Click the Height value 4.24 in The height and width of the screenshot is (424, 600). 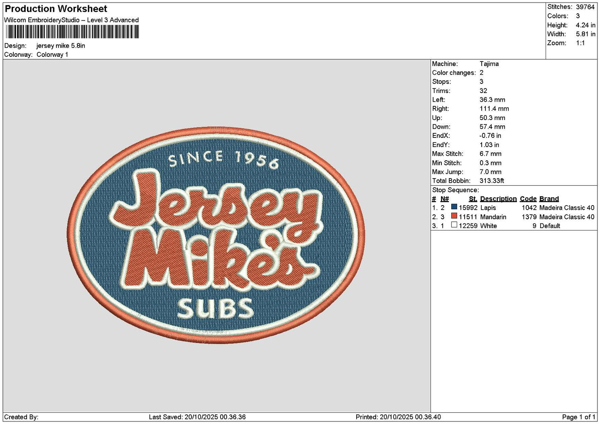coord(585,25)
